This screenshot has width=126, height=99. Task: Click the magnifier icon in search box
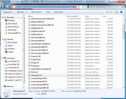[123, 7]
